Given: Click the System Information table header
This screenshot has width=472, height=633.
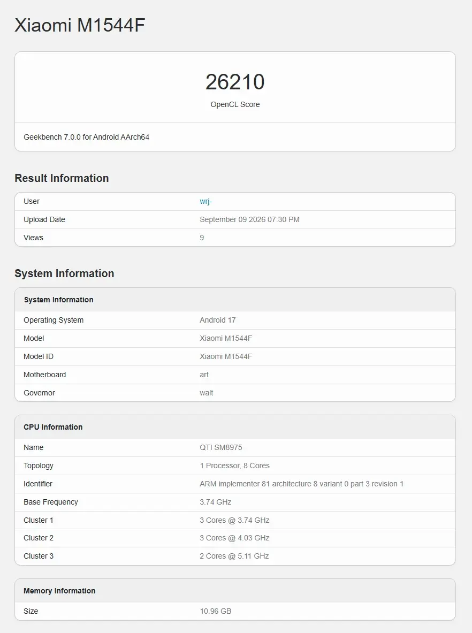Looking at the screenshot, I should pyautogui.click(x=58, y=300).
